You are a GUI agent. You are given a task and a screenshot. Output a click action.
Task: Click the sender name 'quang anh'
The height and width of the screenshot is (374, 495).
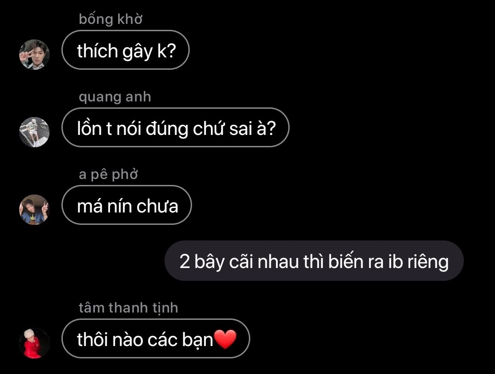pos(115,97)
